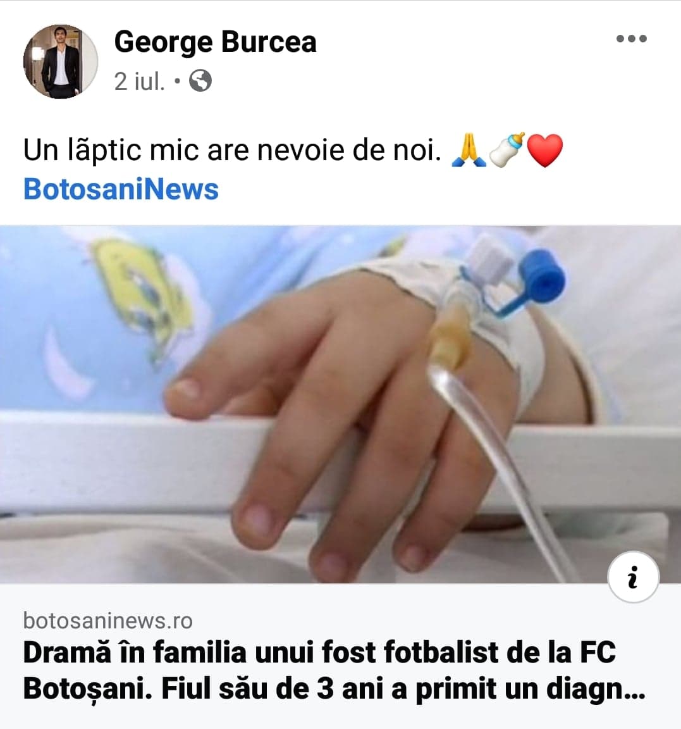
Task: Click the "Un lăptic mic" post caption
Action: 231,151
